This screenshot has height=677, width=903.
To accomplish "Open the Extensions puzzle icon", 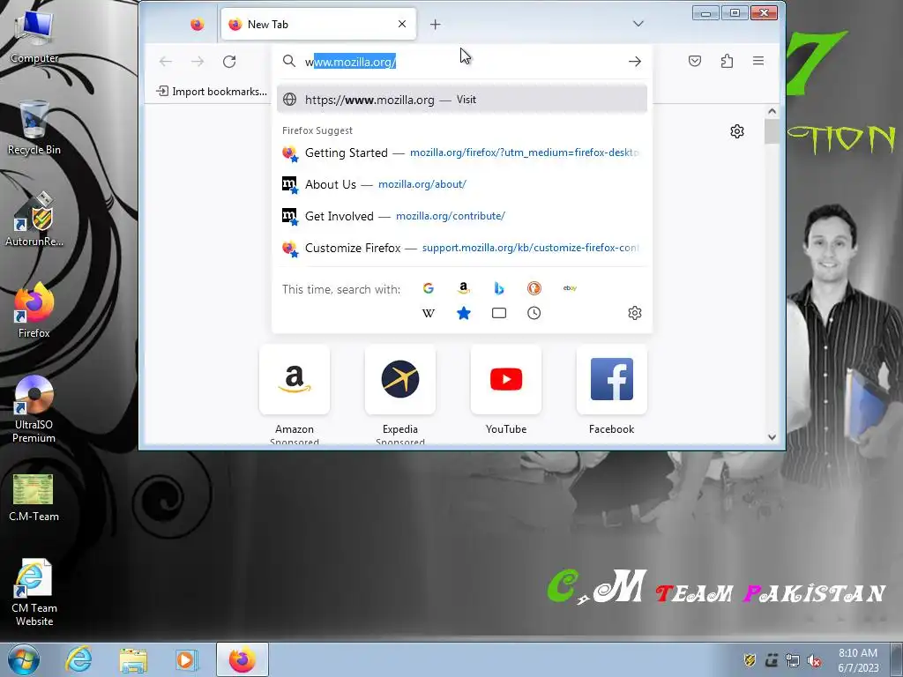I will click(x=727, y=61).
